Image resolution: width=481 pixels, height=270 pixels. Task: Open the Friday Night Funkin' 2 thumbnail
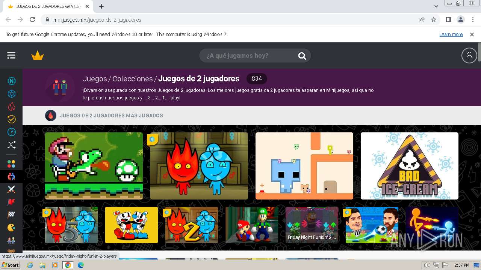[312, 225]
